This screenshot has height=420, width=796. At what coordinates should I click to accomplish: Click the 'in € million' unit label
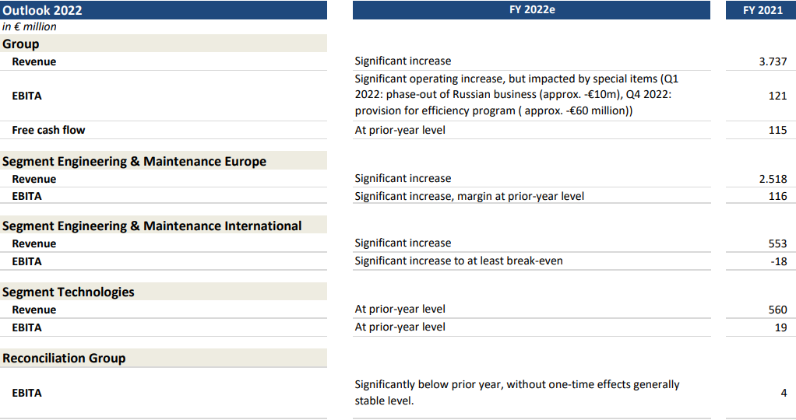[x=30, y=26]
